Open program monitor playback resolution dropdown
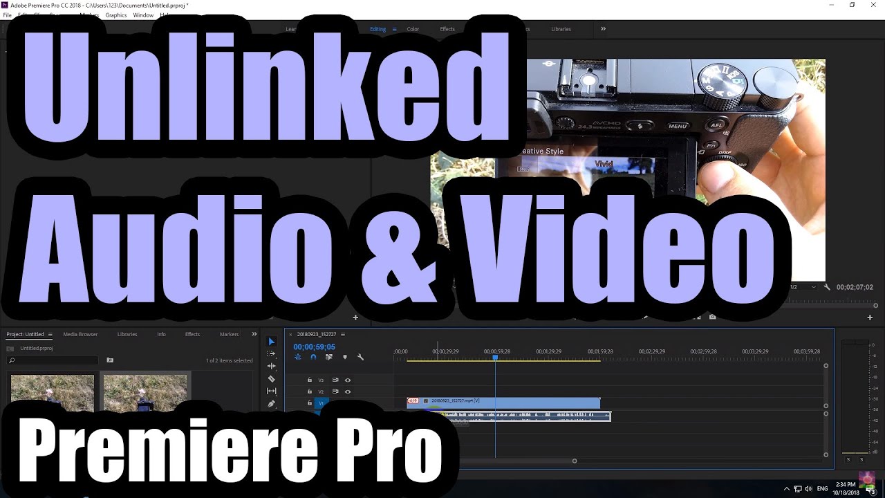The image size is (885, 498). pyautogui.click(x=805, y=286)
